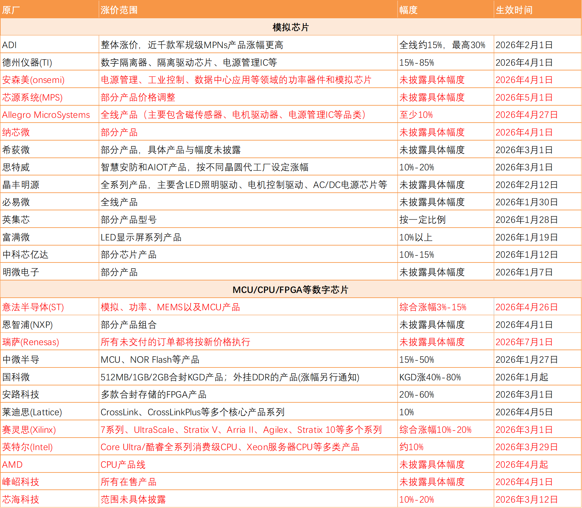Select the 涨价范围 column header
Viewport: 582px width, 508px height.
[x=119, y=10]
